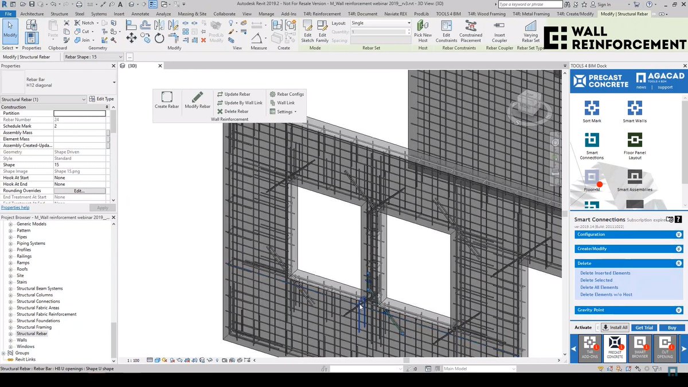Click the Properties help link
688x387 pixels.
click(15, 208)
